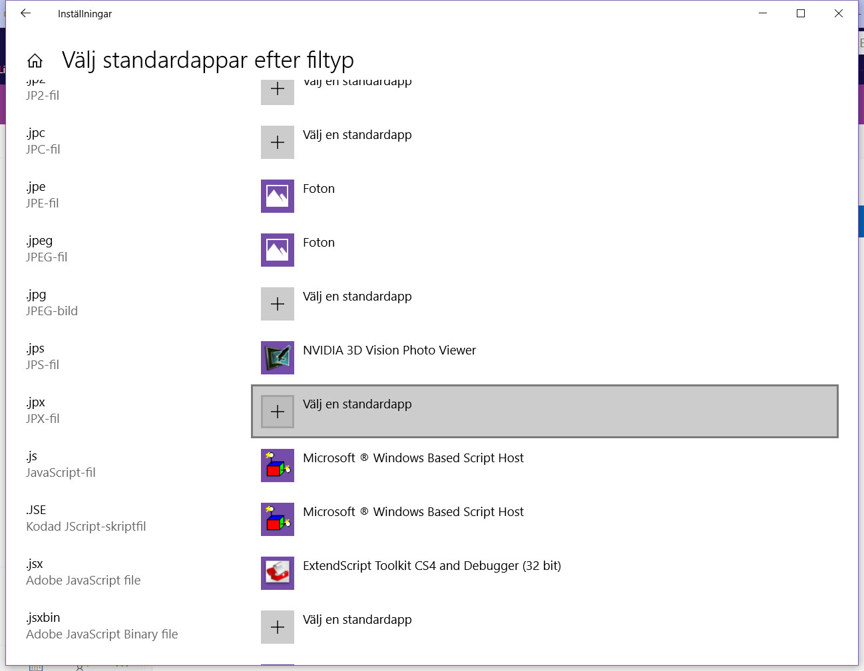The image size is (864, 671).
Task: Click the JavaScript-fil description
Action: 61,473
